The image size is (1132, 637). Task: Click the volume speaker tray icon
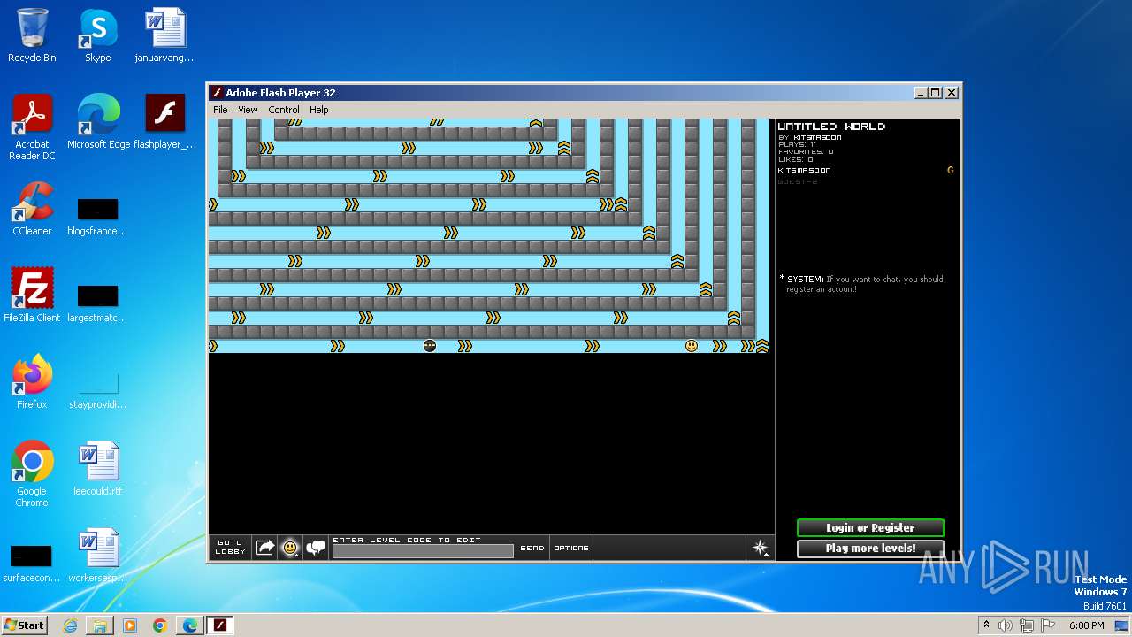[x=1006, y=625]
